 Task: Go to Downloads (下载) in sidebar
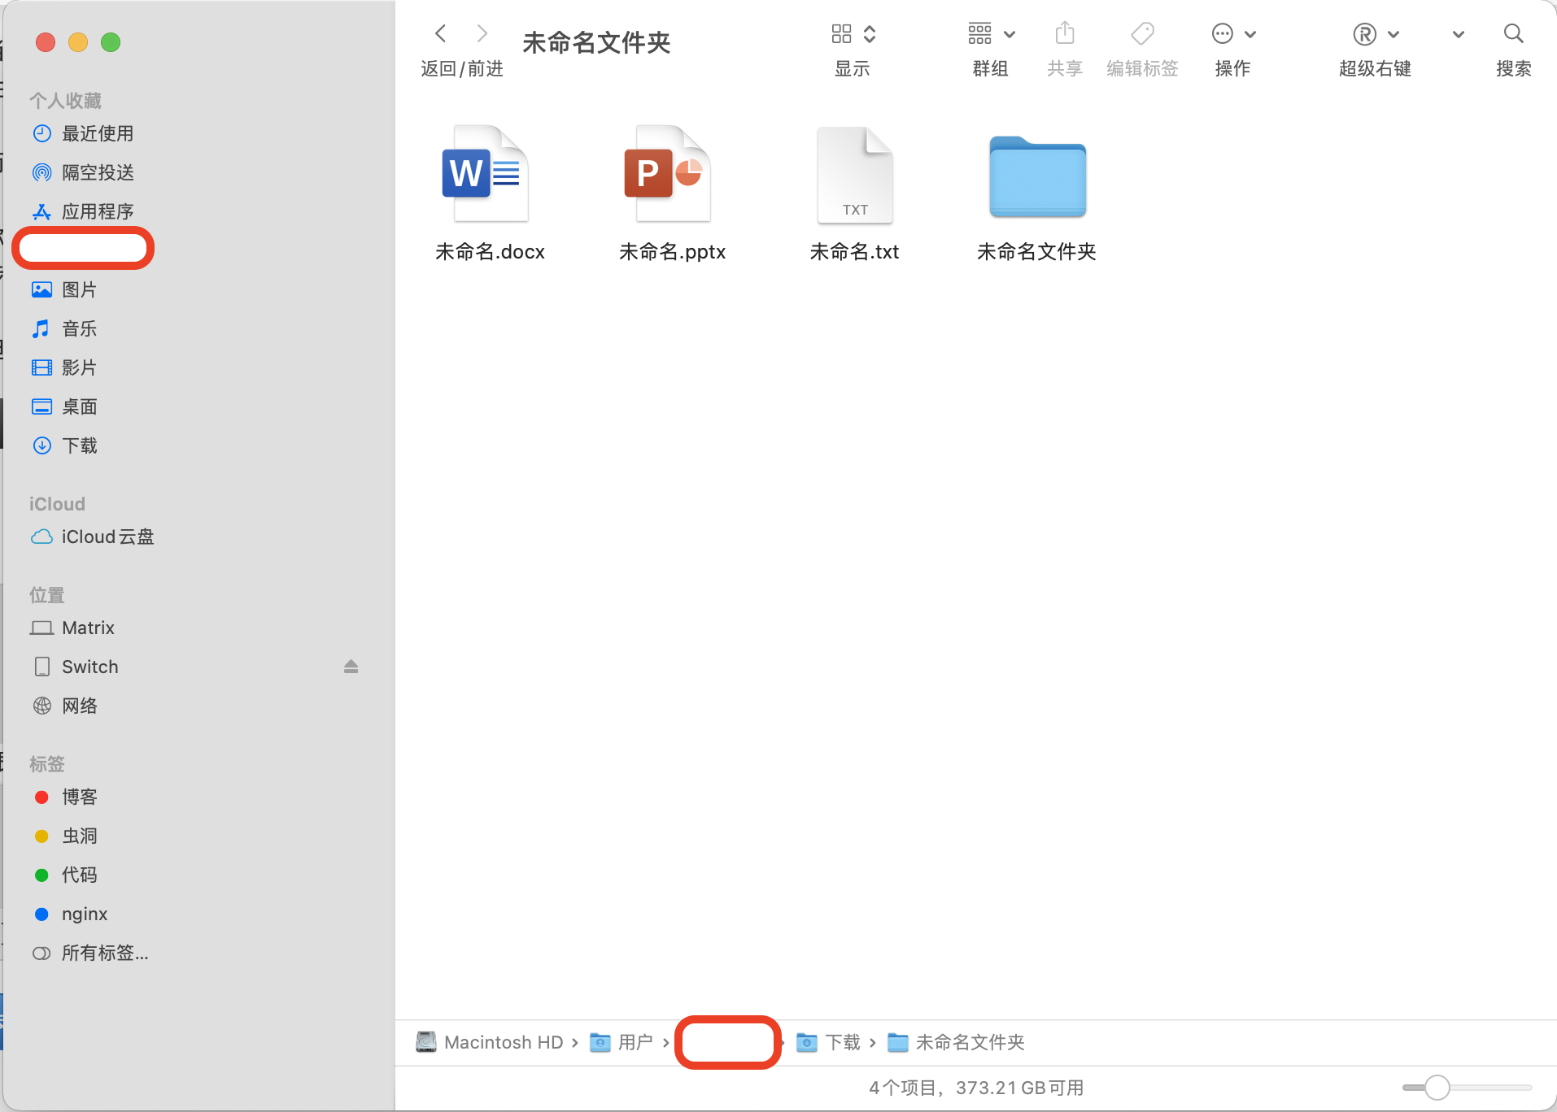point(80,445)
